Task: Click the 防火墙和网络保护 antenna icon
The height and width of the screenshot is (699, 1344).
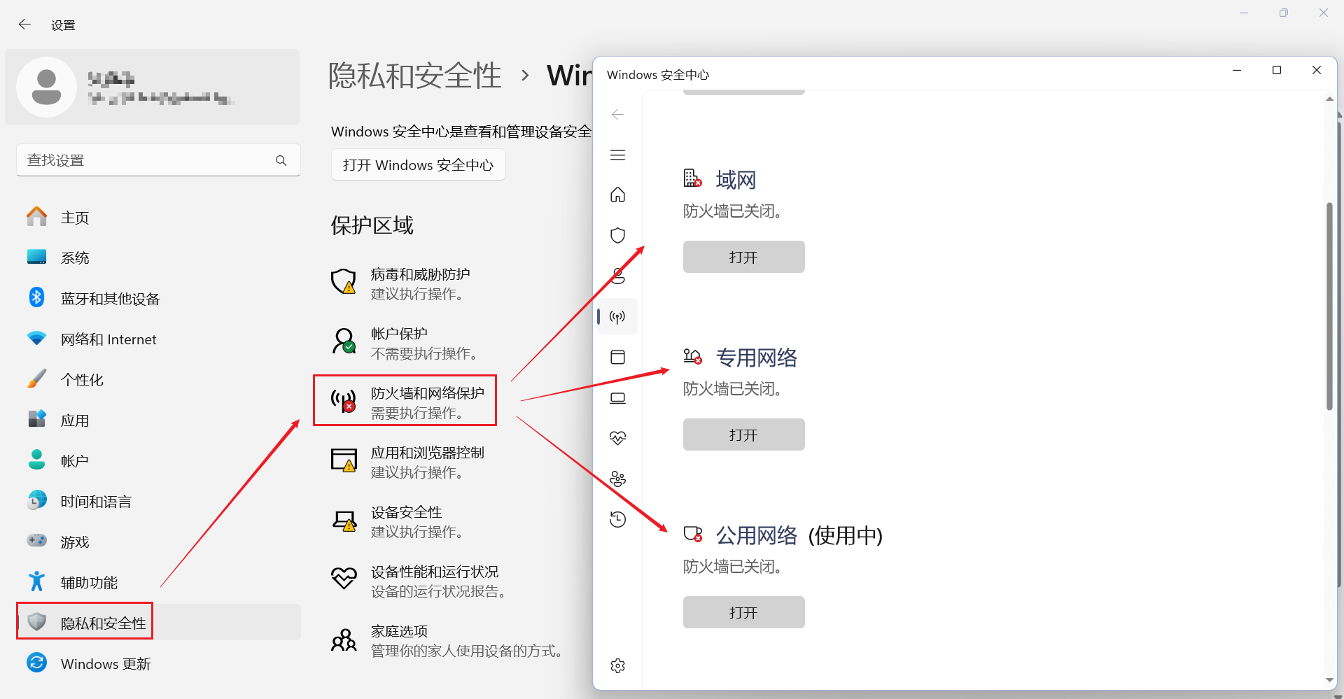Action: [344, 401]
